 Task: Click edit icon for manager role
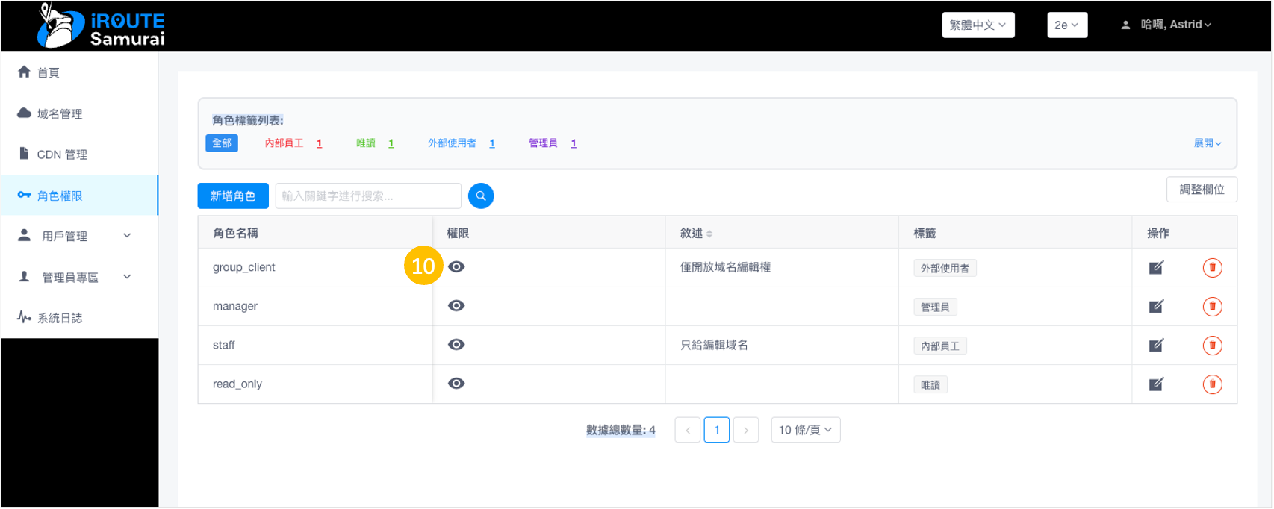tap(1156, 307)
